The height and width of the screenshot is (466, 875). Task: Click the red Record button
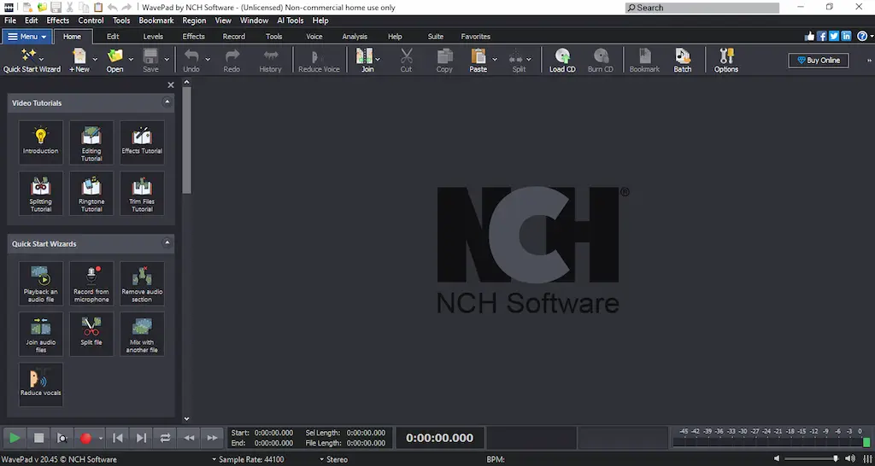(x=85, y=438)
